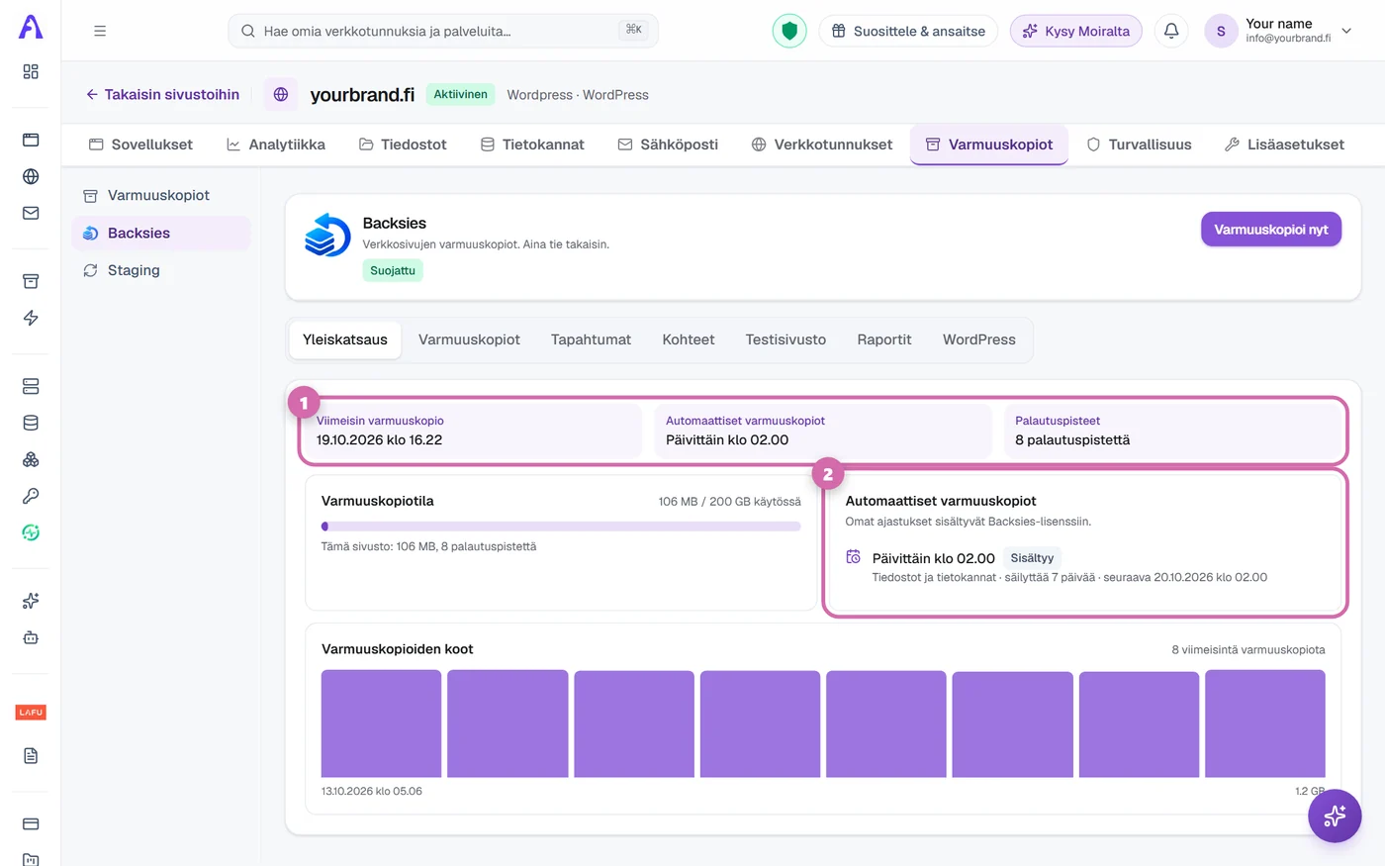
Task: Open the browser window icon in the left rail
Action: pos(31,140)
